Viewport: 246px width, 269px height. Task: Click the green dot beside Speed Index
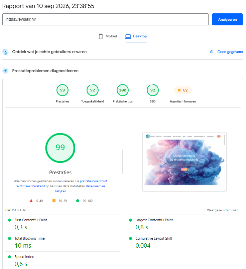[x=10, y=257]
